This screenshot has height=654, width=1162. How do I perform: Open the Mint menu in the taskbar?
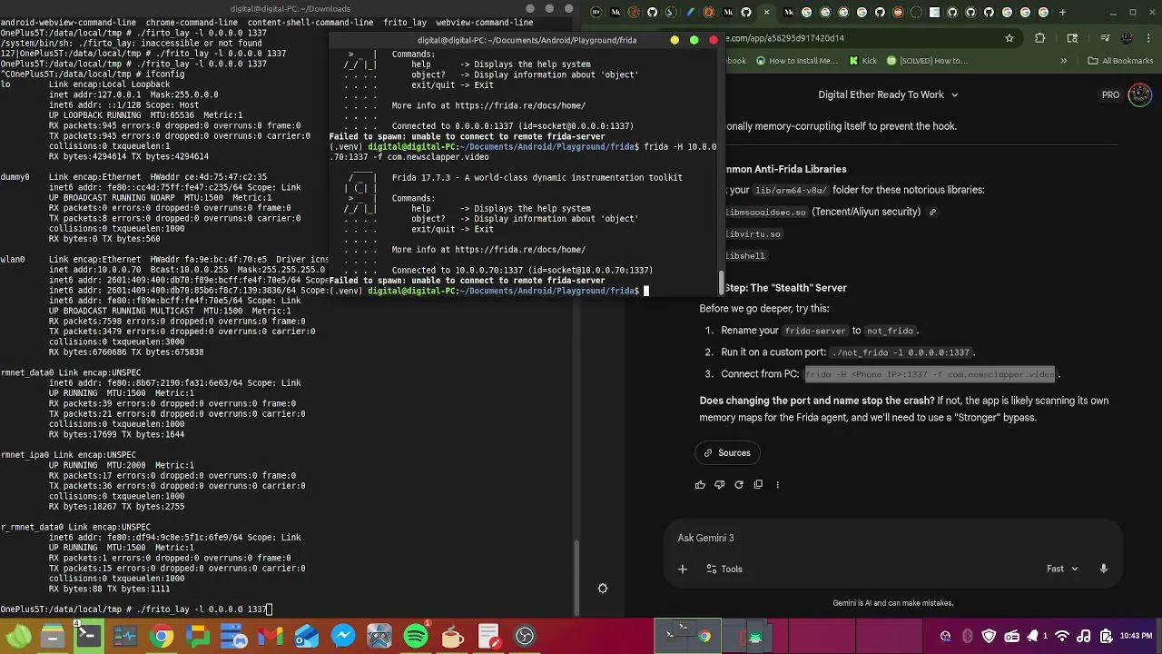18,636
